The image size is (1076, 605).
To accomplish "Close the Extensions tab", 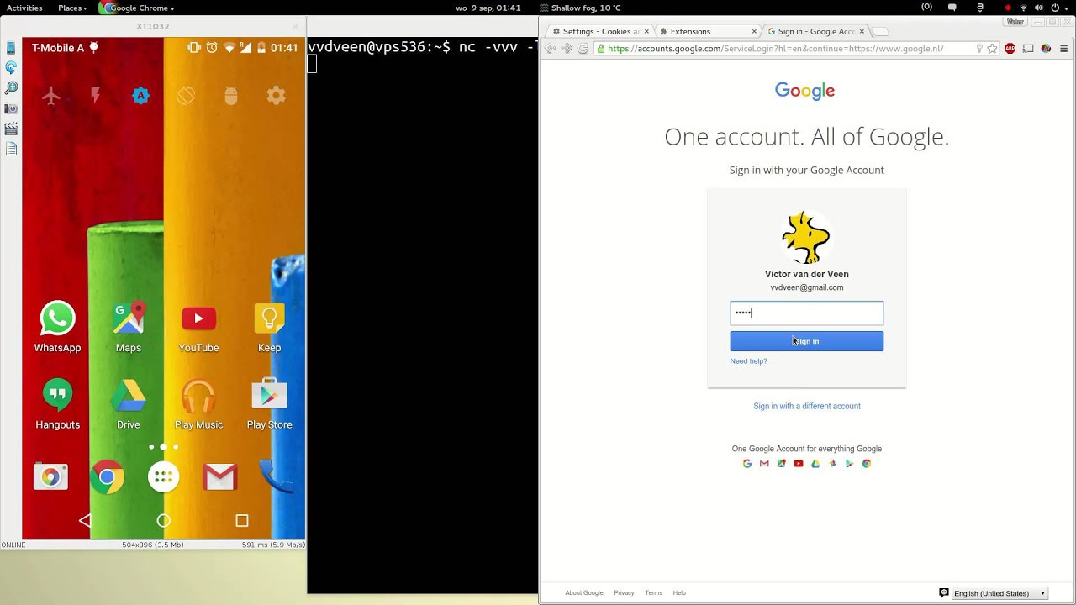I will 753,31.
